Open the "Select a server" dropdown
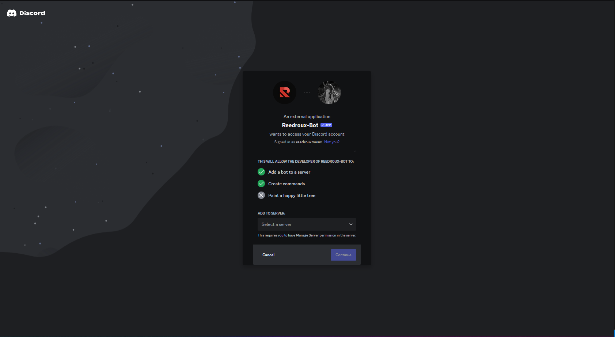 [307, 224]
